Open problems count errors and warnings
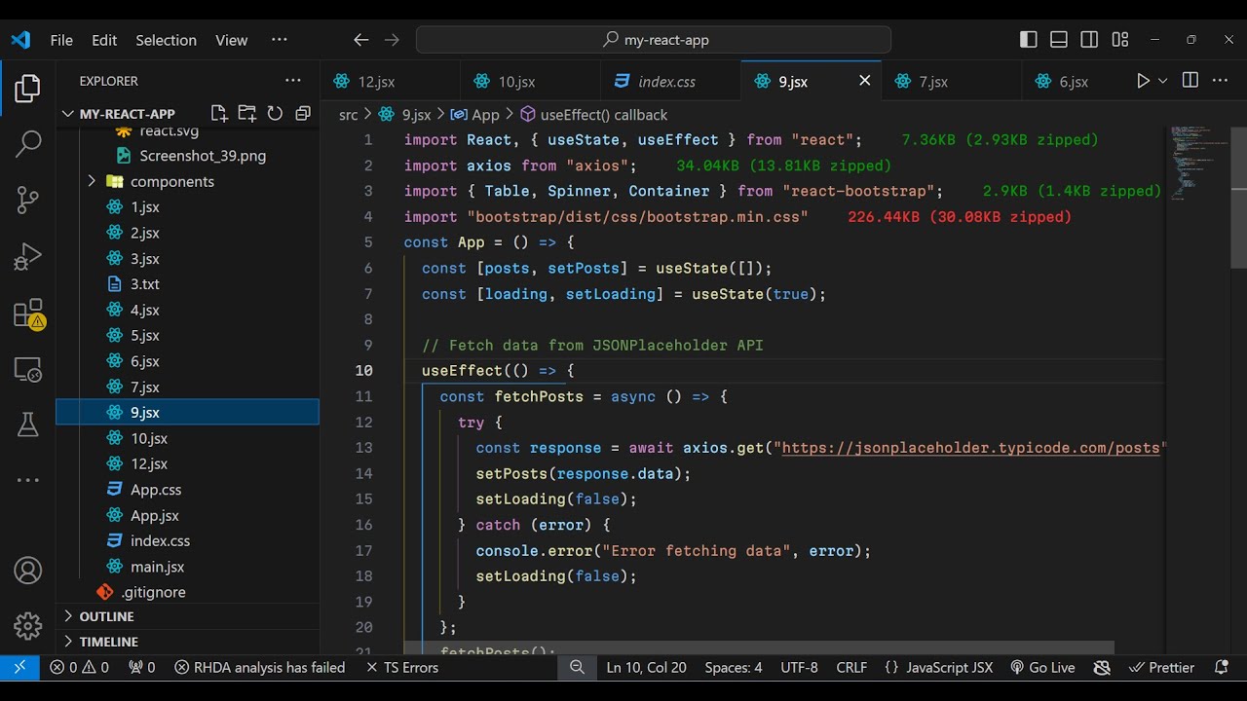Image resolution: width=1247 pixels, height=701 pixels. (x=79, y=667)
